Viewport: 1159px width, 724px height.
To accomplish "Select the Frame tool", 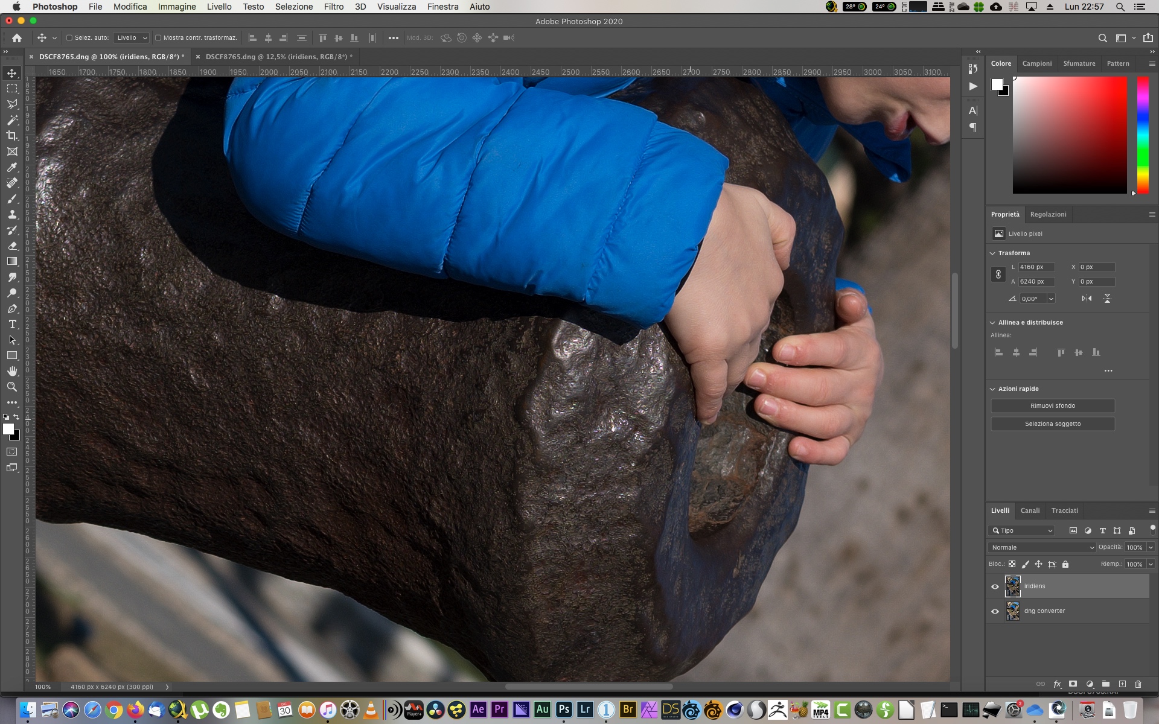I will (x=12, y=151).
